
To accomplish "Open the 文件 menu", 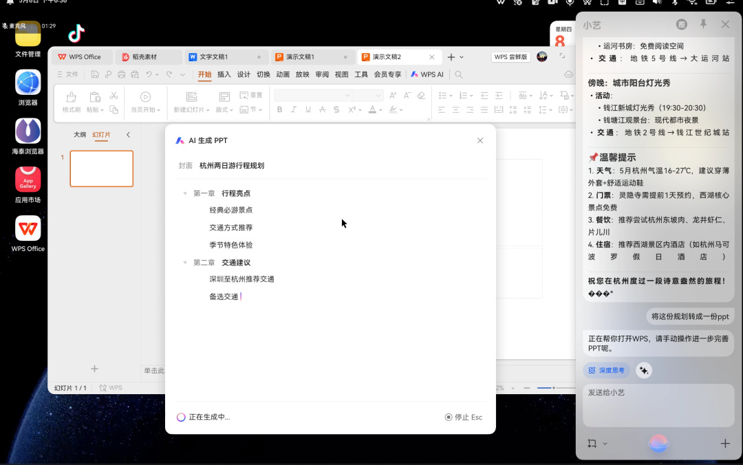I will (67, 74).
